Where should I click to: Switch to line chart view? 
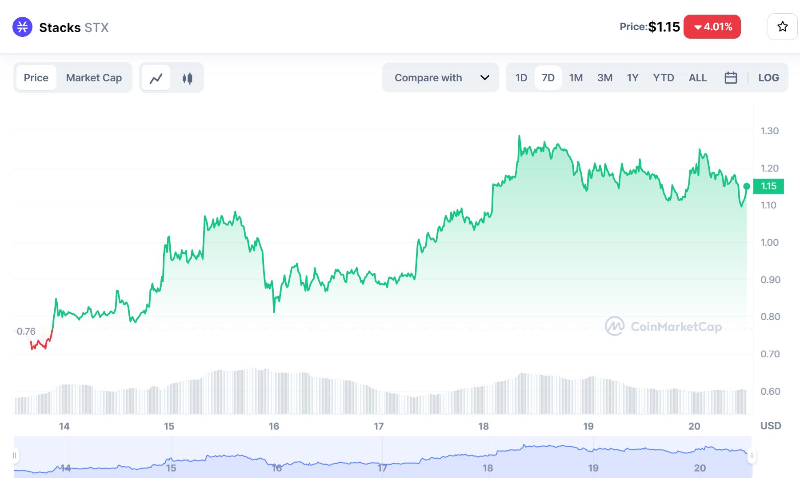156,78
